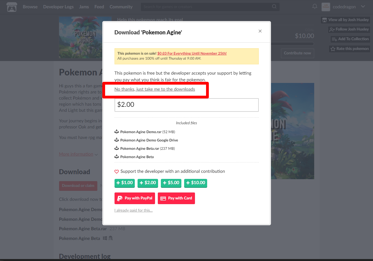
Task: Select 'Pokemon Agine Beta.rar' file name in dialog
Action: [140, 148]
